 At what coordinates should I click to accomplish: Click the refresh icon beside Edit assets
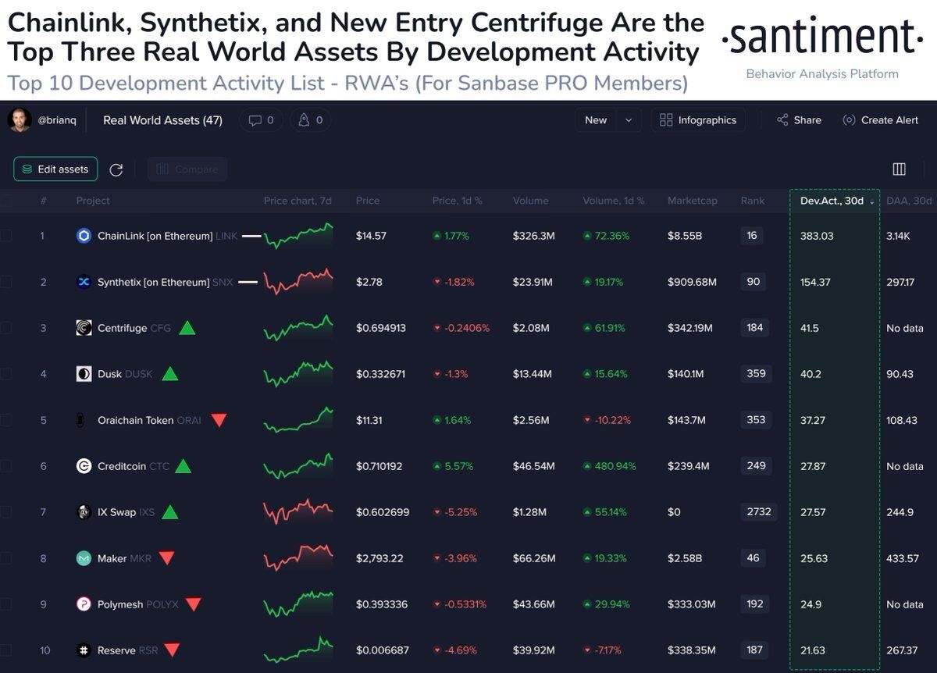116,169
